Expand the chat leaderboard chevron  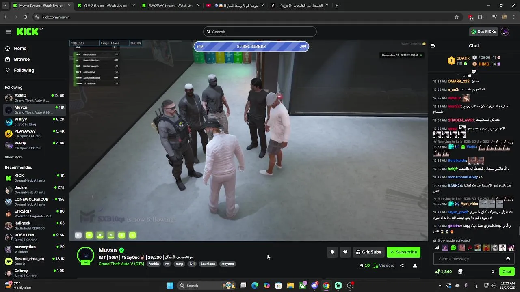pyautogui.click(x=474, y=72)
